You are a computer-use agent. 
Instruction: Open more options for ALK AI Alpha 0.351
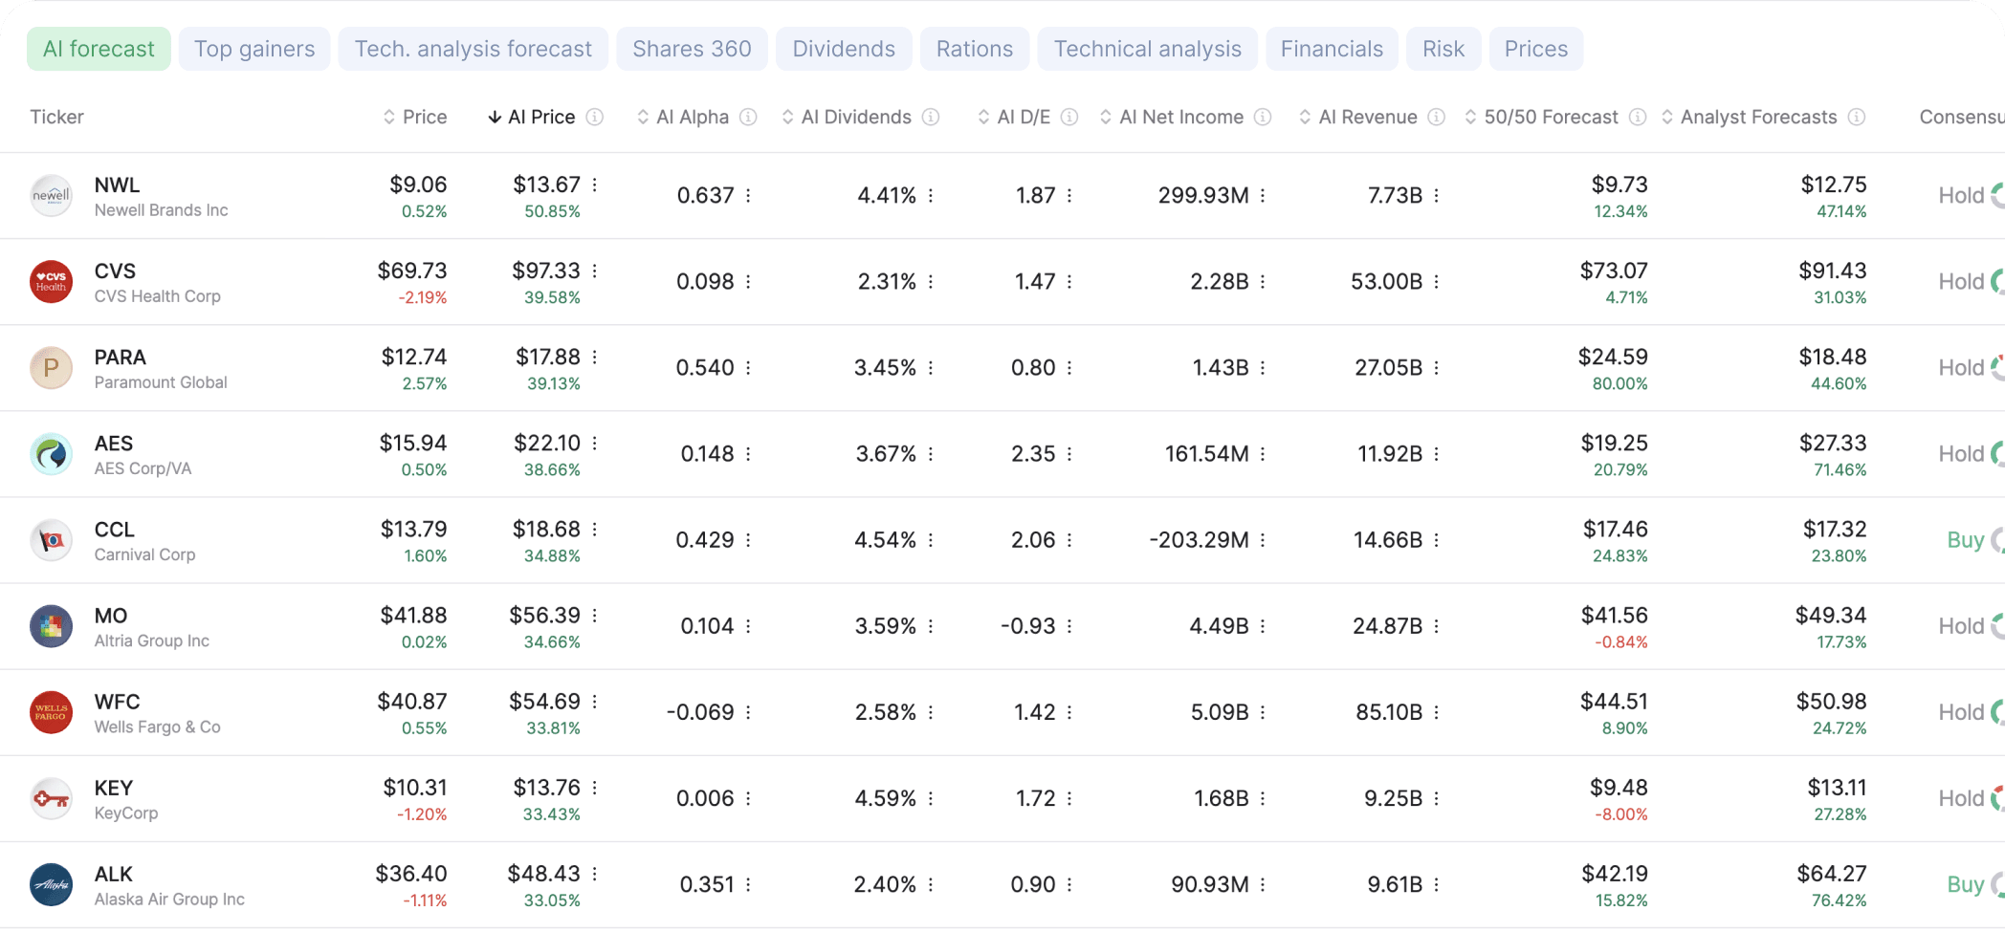click(x=748, y=884)
